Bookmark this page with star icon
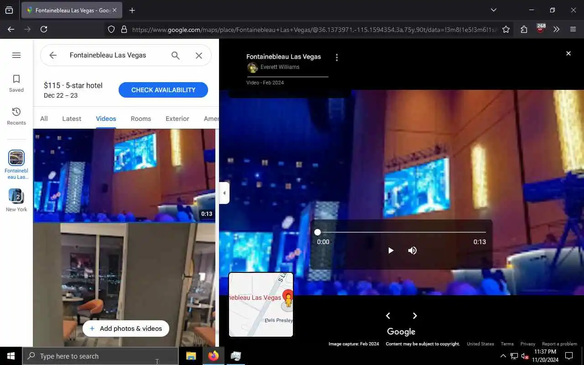The width and height of the screenshot is (584, 365). click(x=506, y=29)
